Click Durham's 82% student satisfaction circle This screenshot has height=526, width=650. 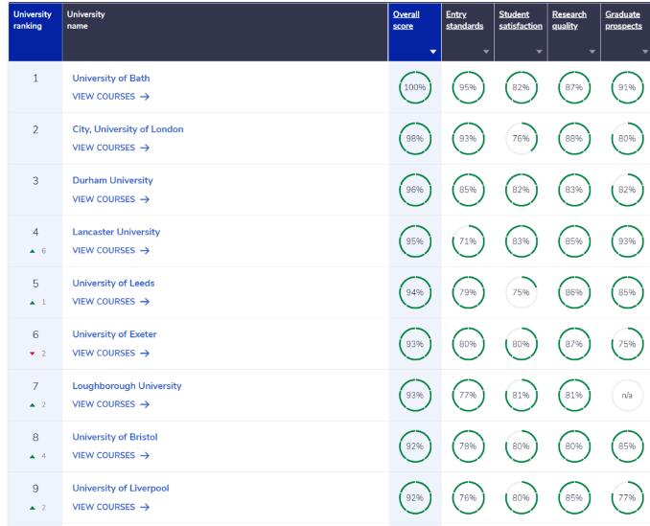click(522, 190)
